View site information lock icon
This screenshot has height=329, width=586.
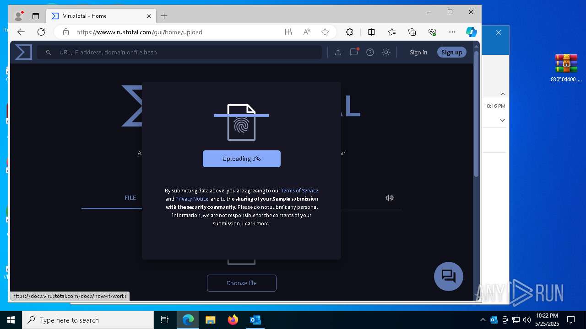[66, 32]
